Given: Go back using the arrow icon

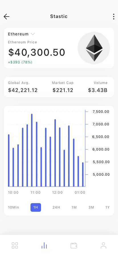Looking at the screenshot, I should (7, 17).
